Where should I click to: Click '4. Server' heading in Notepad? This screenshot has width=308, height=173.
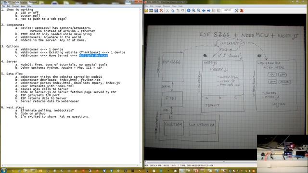pos(9,62)
